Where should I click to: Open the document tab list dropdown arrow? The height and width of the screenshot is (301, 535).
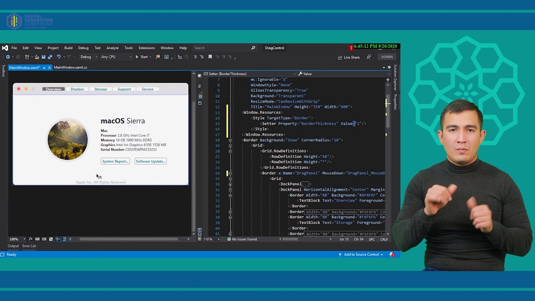point(384,67)
